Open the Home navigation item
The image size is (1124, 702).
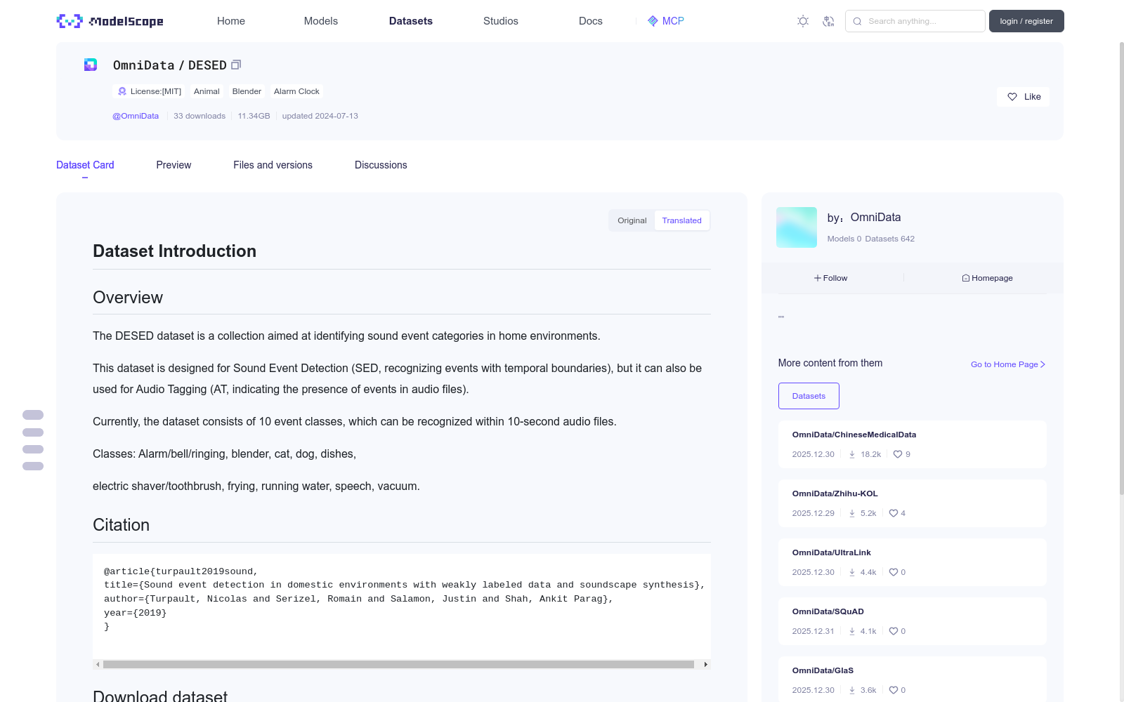(231, 21)
